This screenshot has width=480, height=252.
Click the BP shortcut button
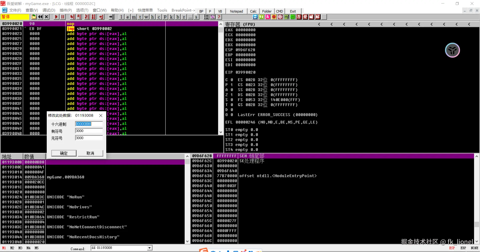coord(201,11)
